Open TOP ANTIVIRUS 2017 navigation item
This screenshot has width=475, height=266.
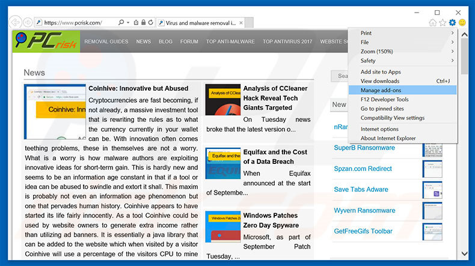(x=287, y=41)
